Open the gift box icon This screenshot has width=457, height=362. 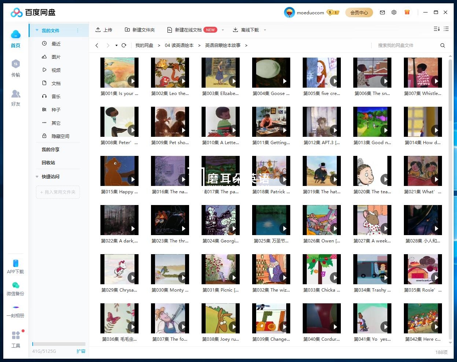(407, 12)
